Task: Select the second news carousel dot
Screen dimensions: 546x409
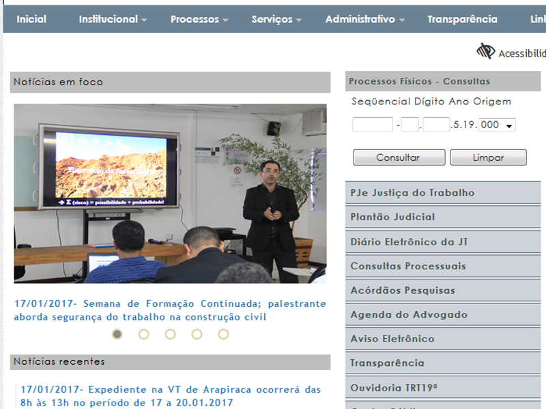Action: [x=143, y=334]
